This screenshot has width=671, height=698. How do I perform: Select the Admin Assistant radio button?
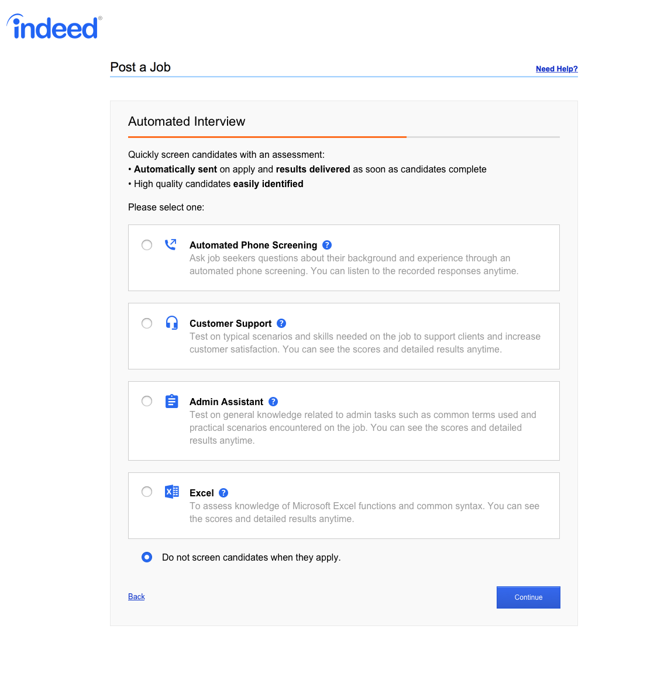pos(147,401)
